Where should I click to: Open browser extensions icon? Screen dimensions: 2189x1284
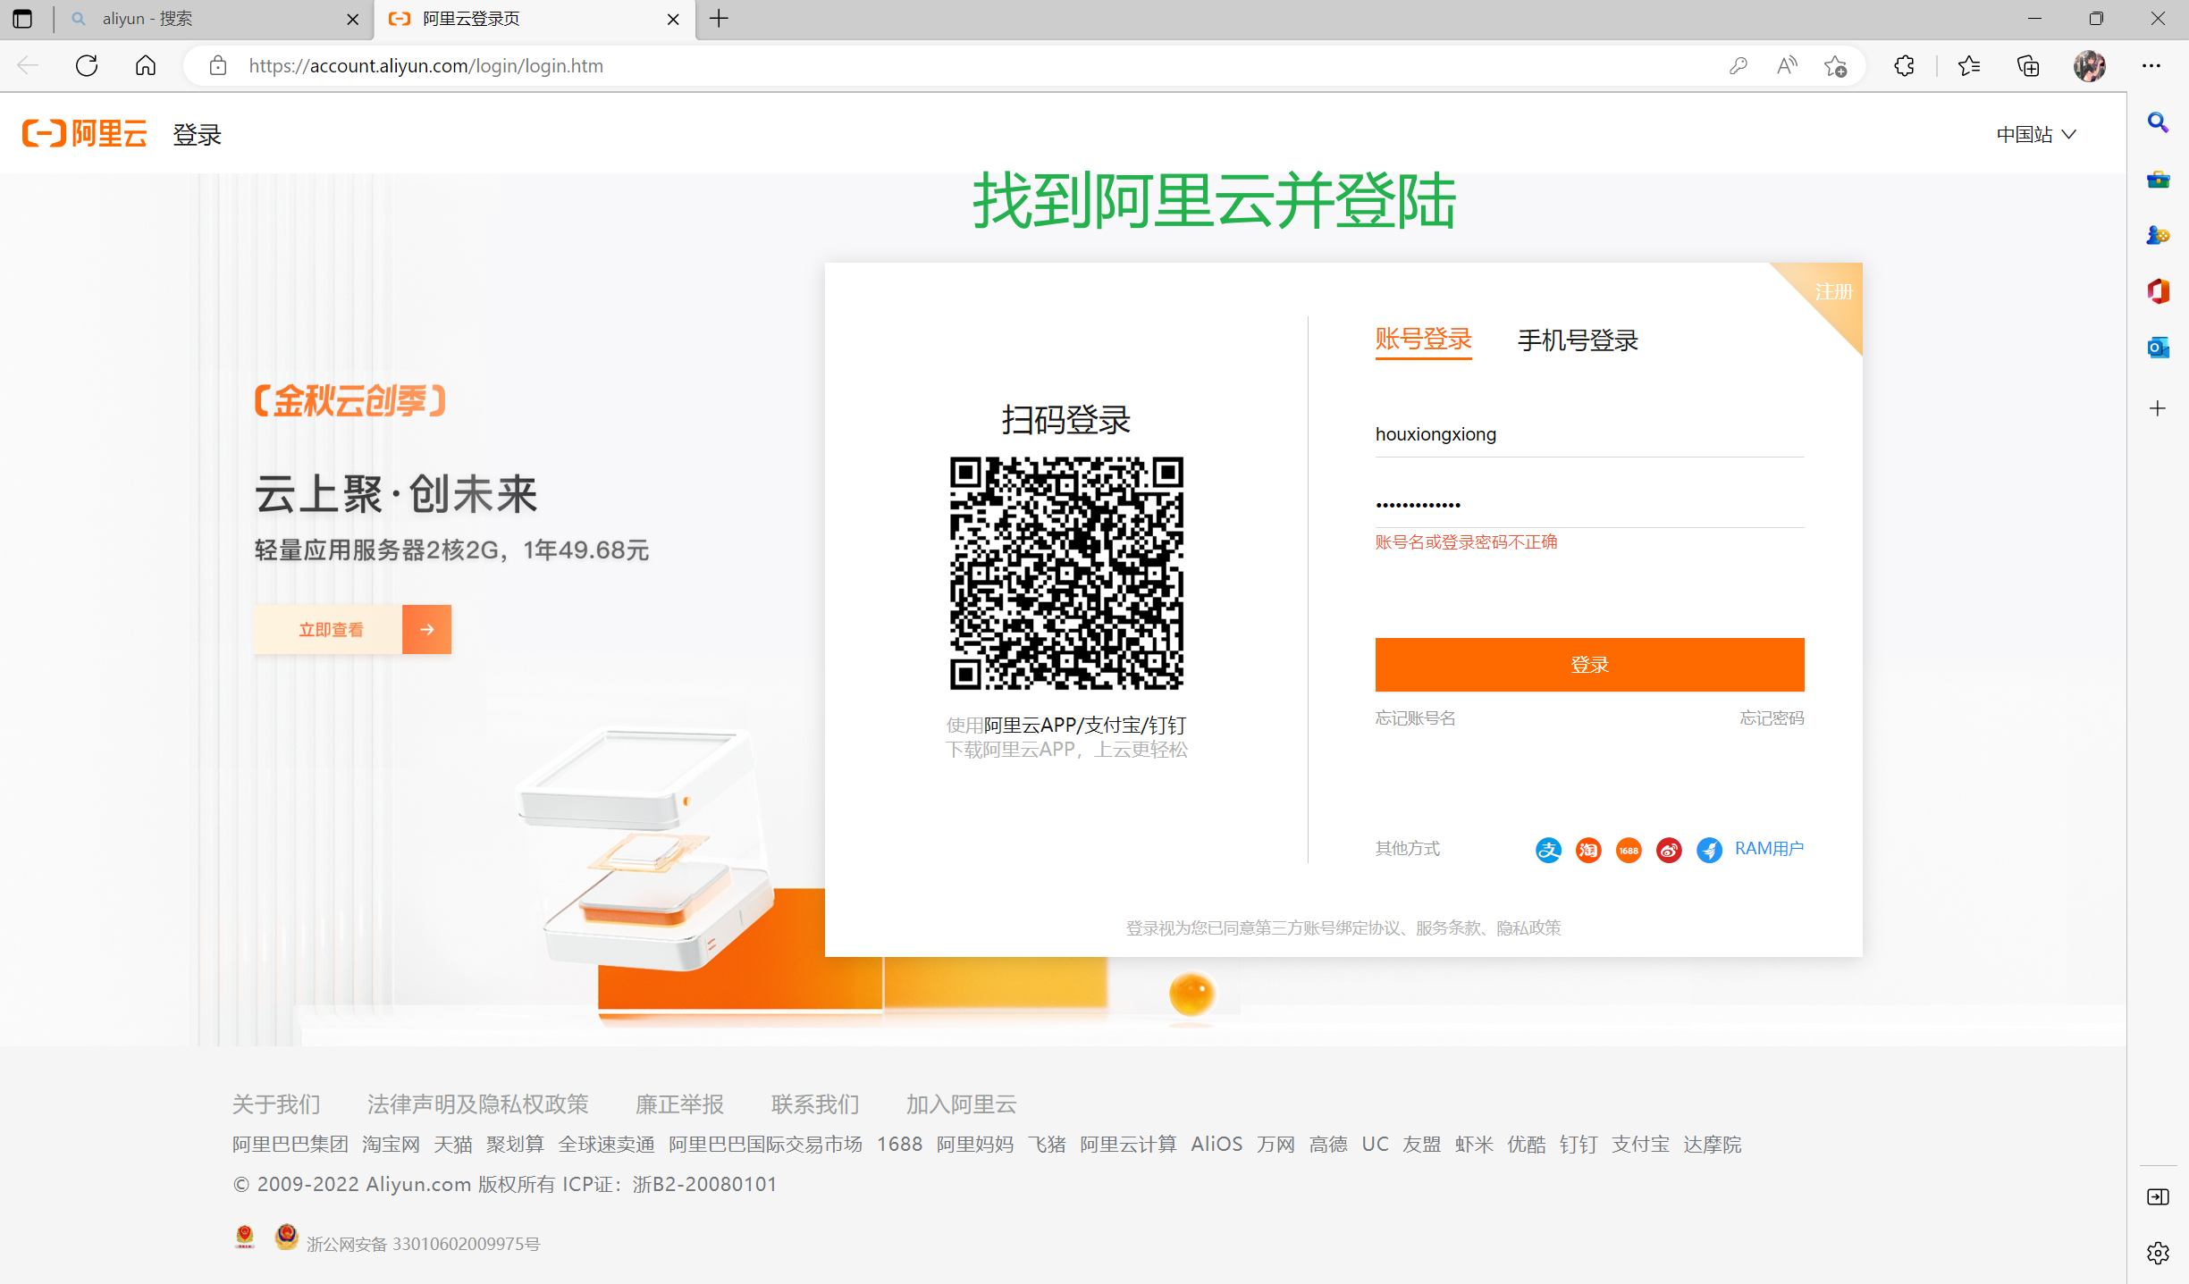coord(1904,65)
